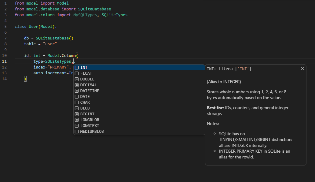Select DECIMAL autocomplete suggestion
The image size is (315, 182).
click(x=139, y=85)
